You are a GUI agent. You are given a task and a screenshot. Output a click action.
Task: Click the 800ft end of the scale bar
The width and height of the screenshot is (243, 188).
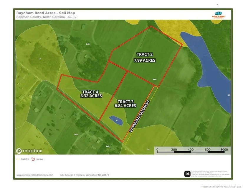coord(224,150)
